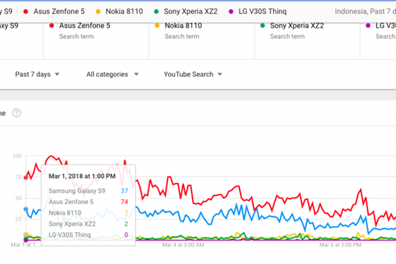Select Sony Xperia XZ2 in top legend
The width and height of the screenshot is (396, 264).
(190, 11)
